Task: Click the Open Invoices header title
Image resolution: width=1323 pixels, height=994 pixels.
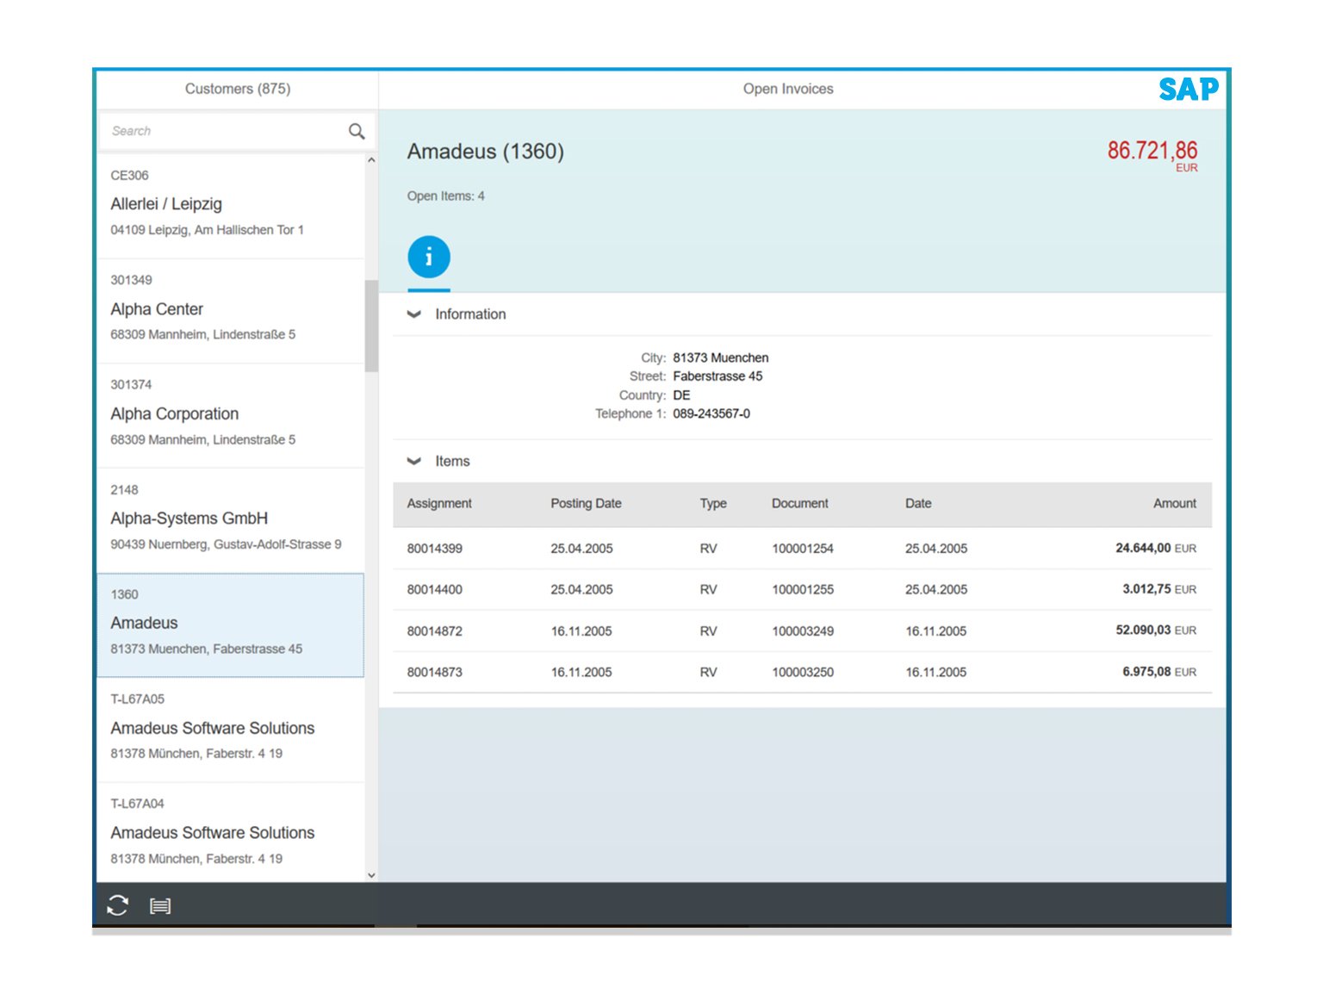Action: (788, 89)
